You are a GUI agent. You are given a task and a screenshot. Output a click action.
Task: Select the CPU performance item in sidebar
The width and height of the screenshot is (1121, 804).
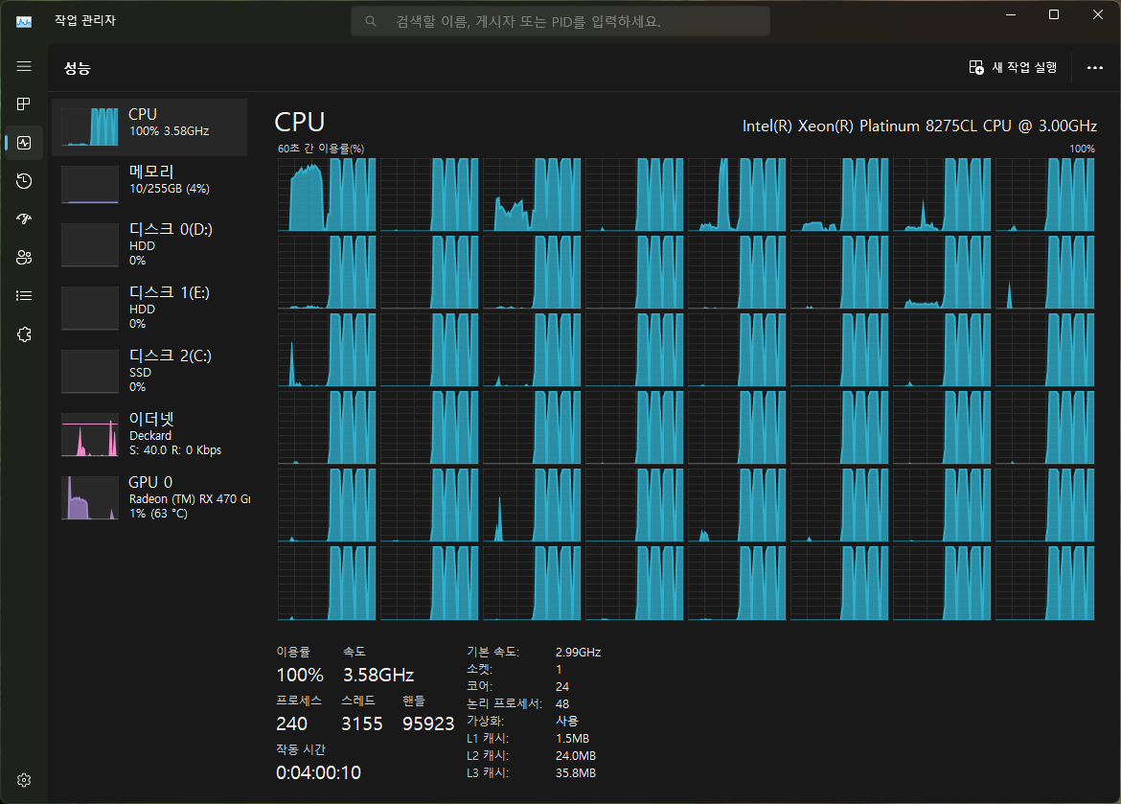pyautogui.click(x=149, y=127)
